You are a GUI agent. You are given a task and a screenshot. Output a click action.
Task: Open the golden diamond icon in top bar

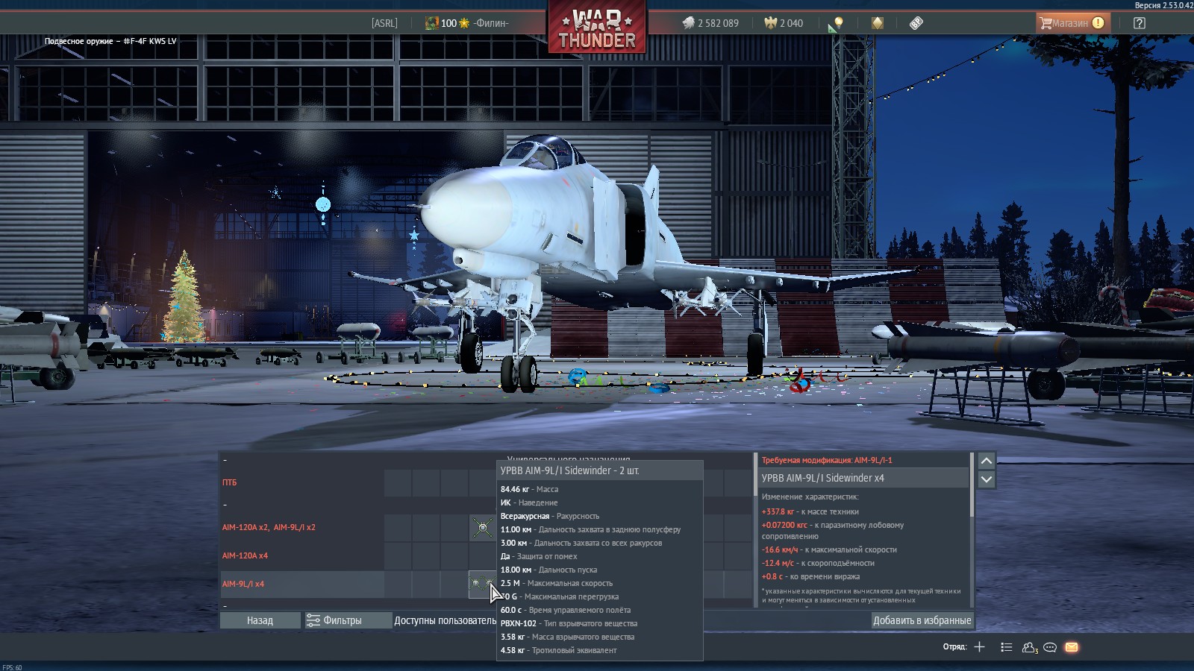(x=878, y=23)
